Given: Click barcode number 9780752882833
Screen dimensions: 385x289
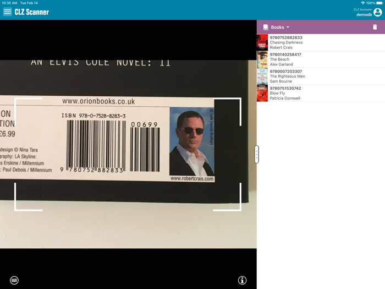Looking at the screenshot, I should coord(286,37).
